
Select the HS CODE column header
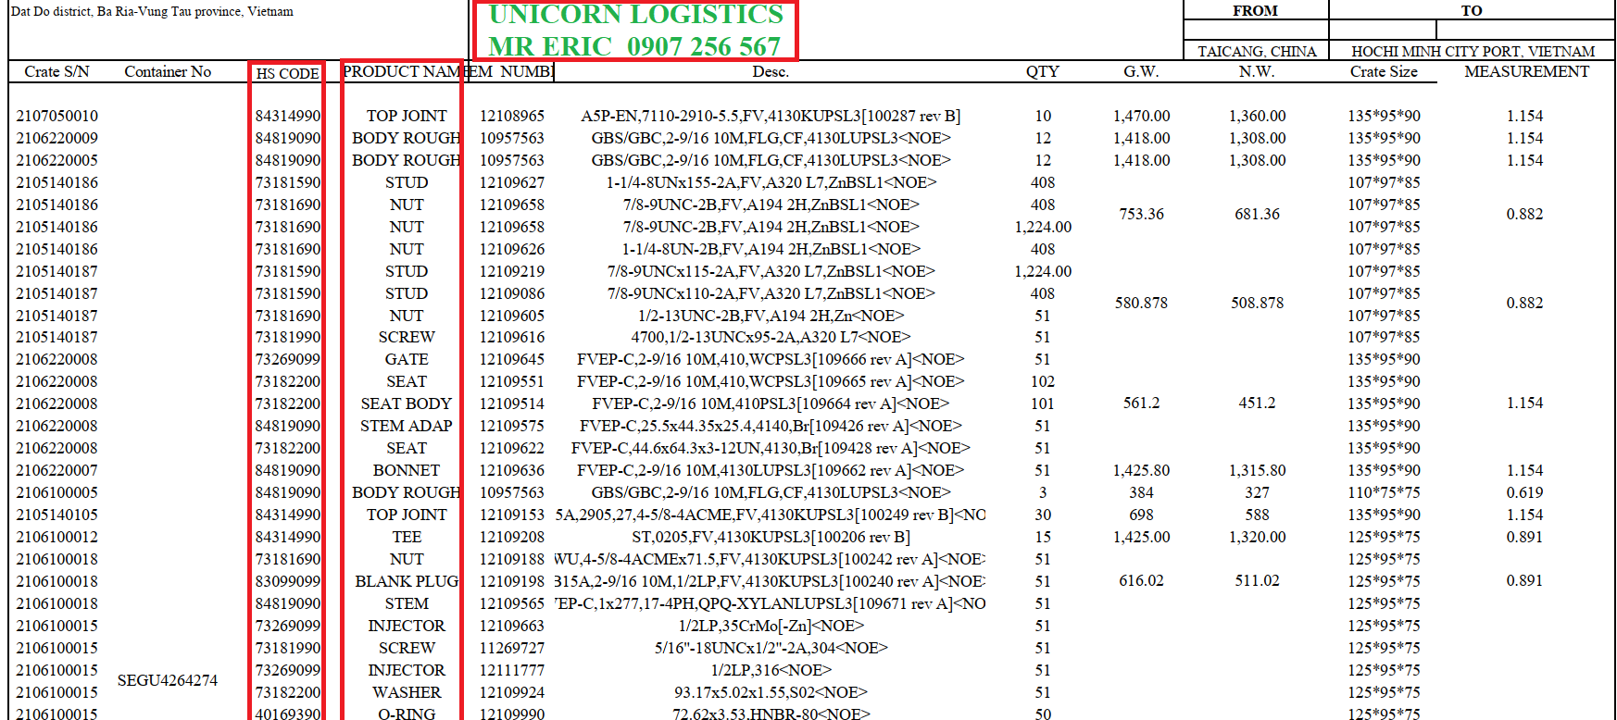tap(287, 73)
